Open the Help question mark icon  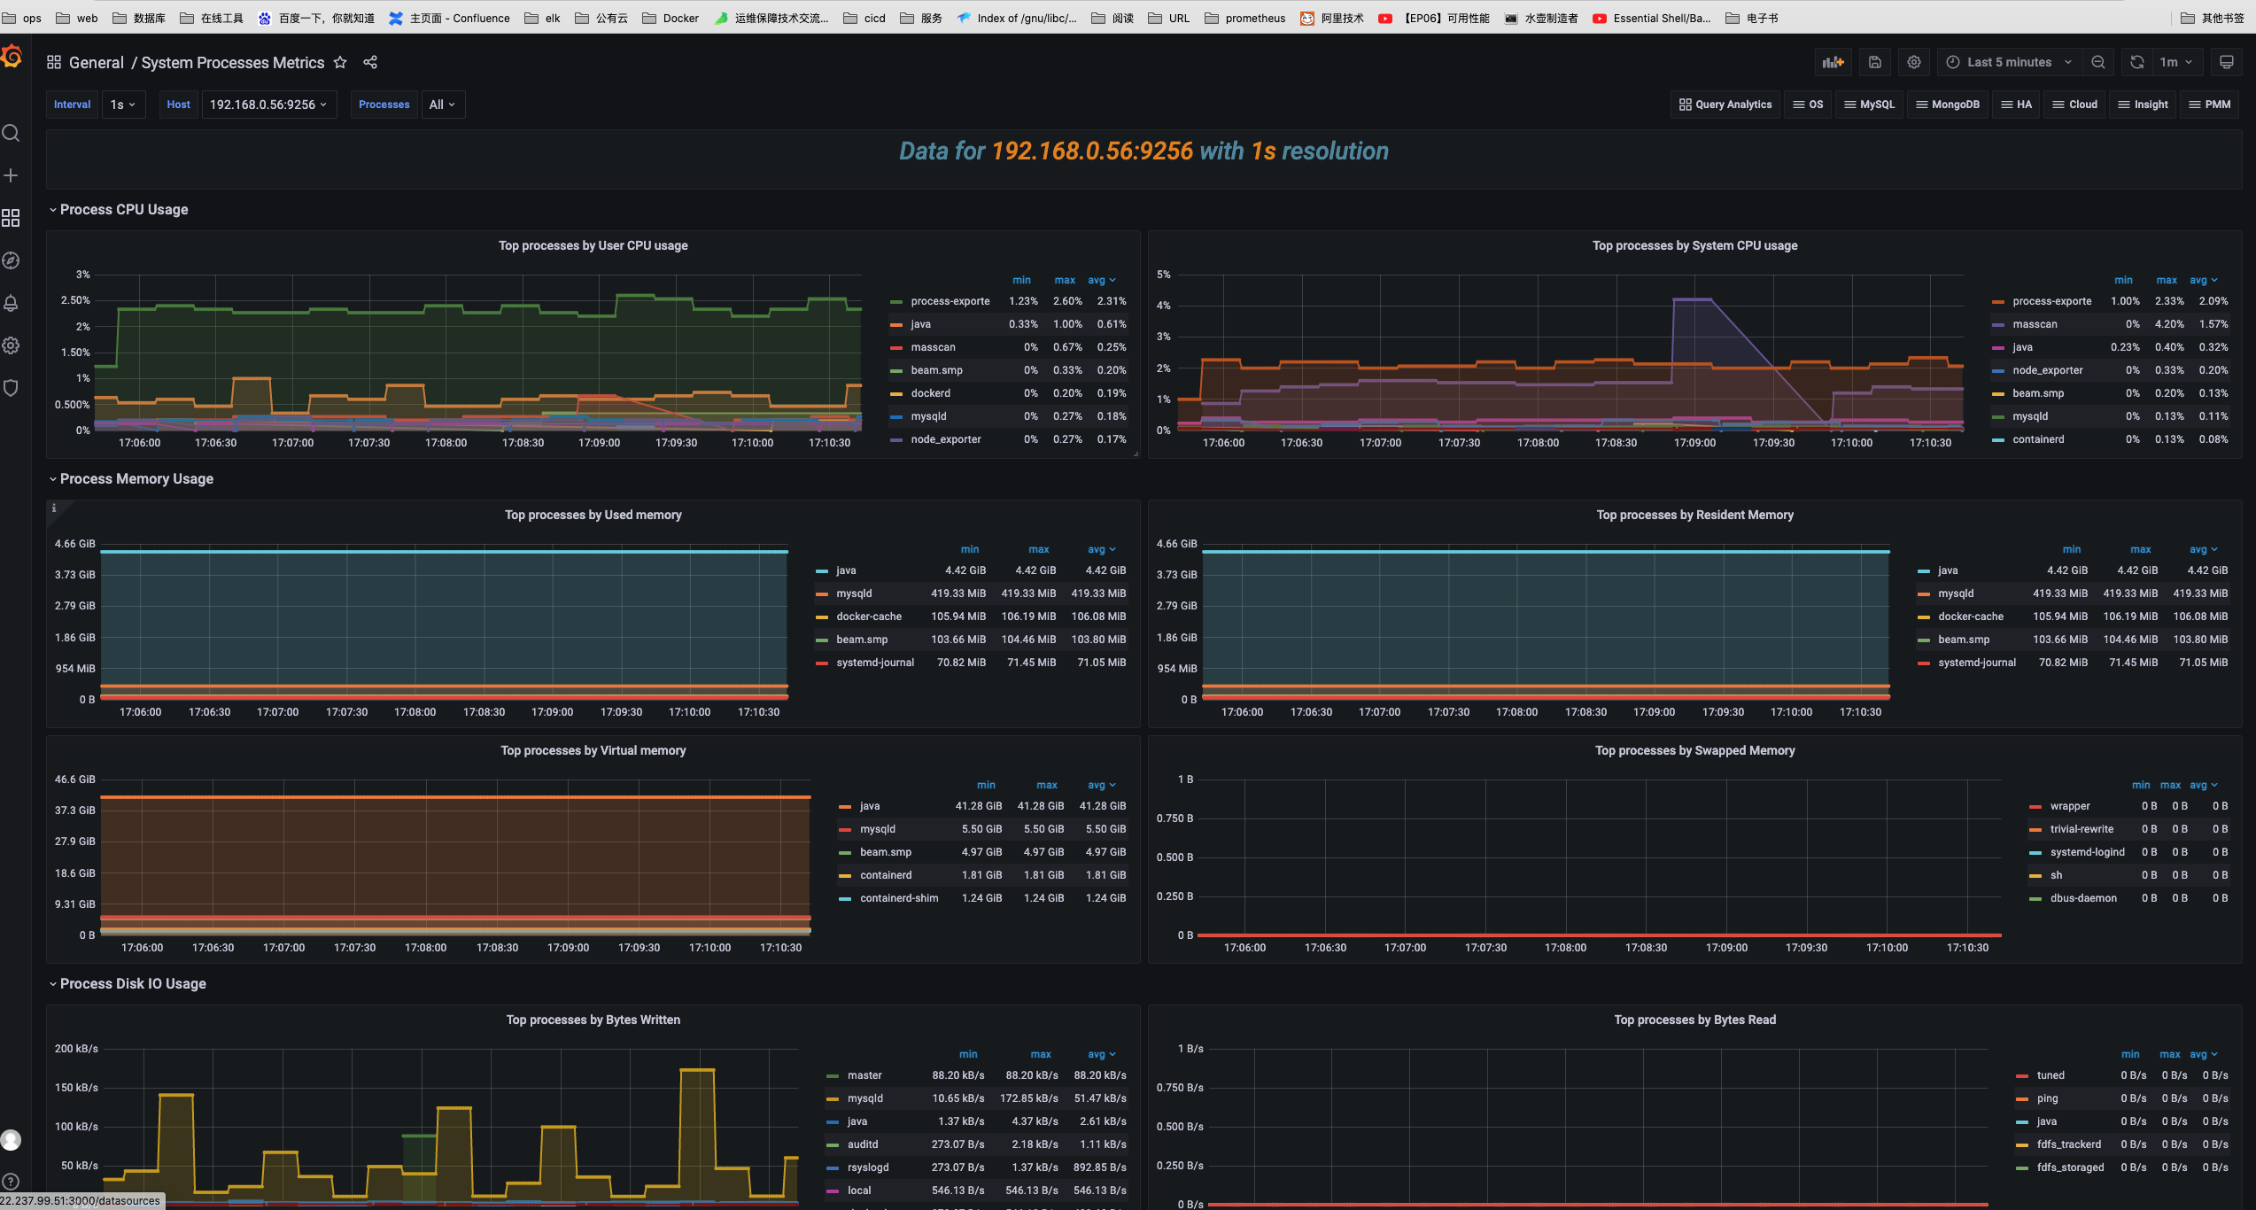pos(11,1182)
